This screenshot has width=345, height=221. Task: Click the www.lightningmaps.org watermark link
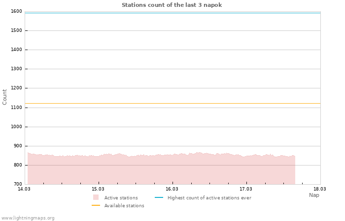pos(28,218)
